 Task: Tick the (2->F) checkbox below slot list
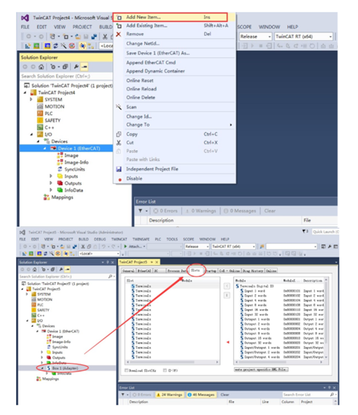pyautogui.click(x=165, y=370)
